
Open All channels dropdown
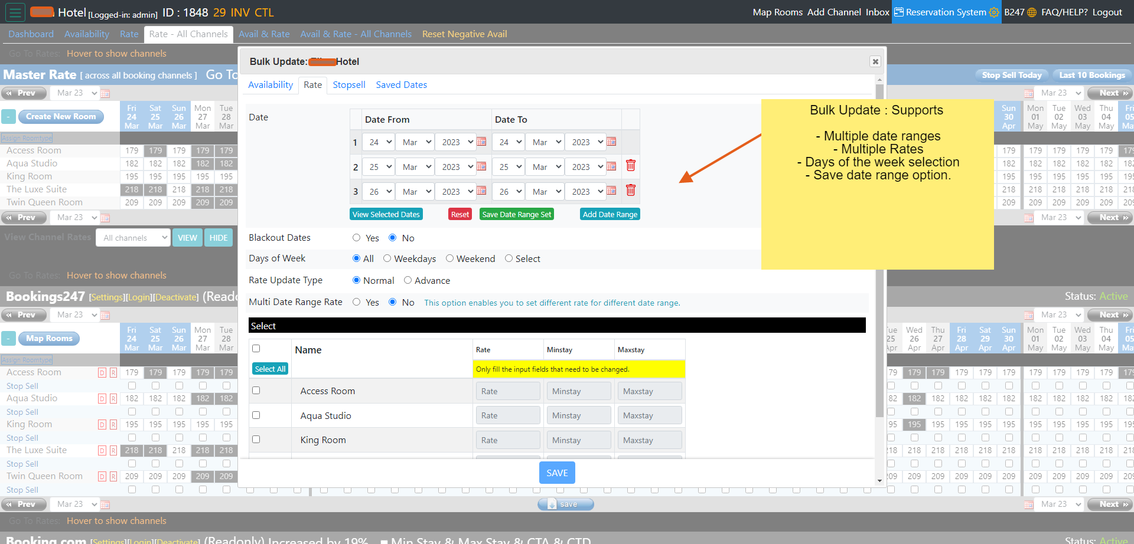pos(134,238)
